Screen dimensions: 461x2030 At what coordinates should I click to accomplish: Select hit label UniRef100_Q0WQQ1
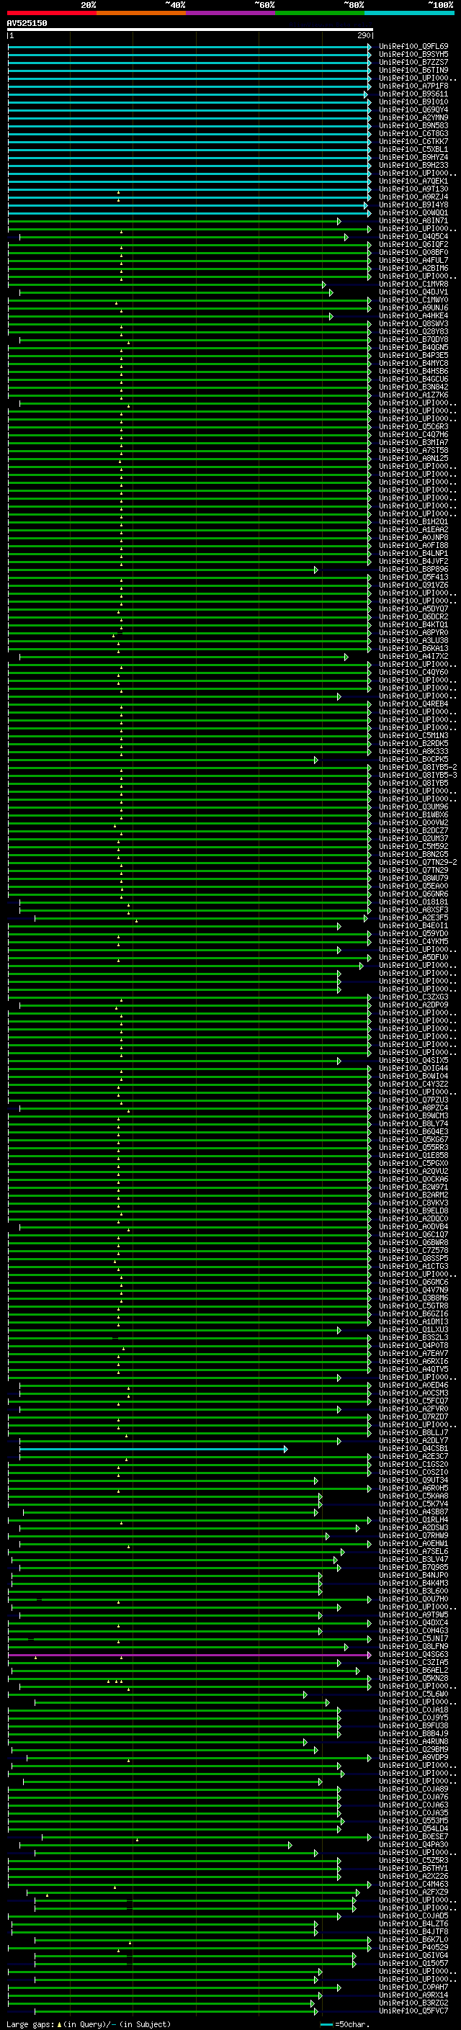(x=413, y=212)
